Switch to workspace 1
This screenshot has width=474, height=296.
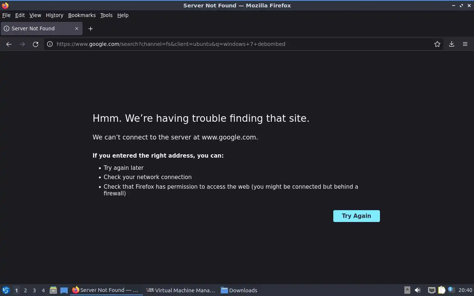[16, 290]
